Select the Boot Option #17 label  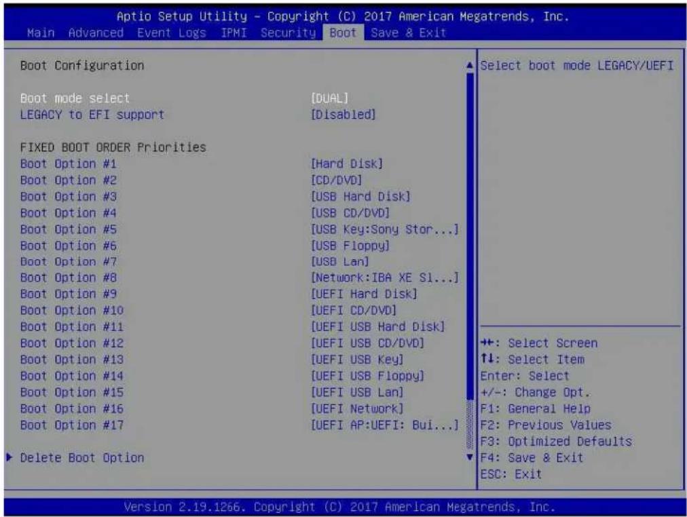[x=72, y=425]
